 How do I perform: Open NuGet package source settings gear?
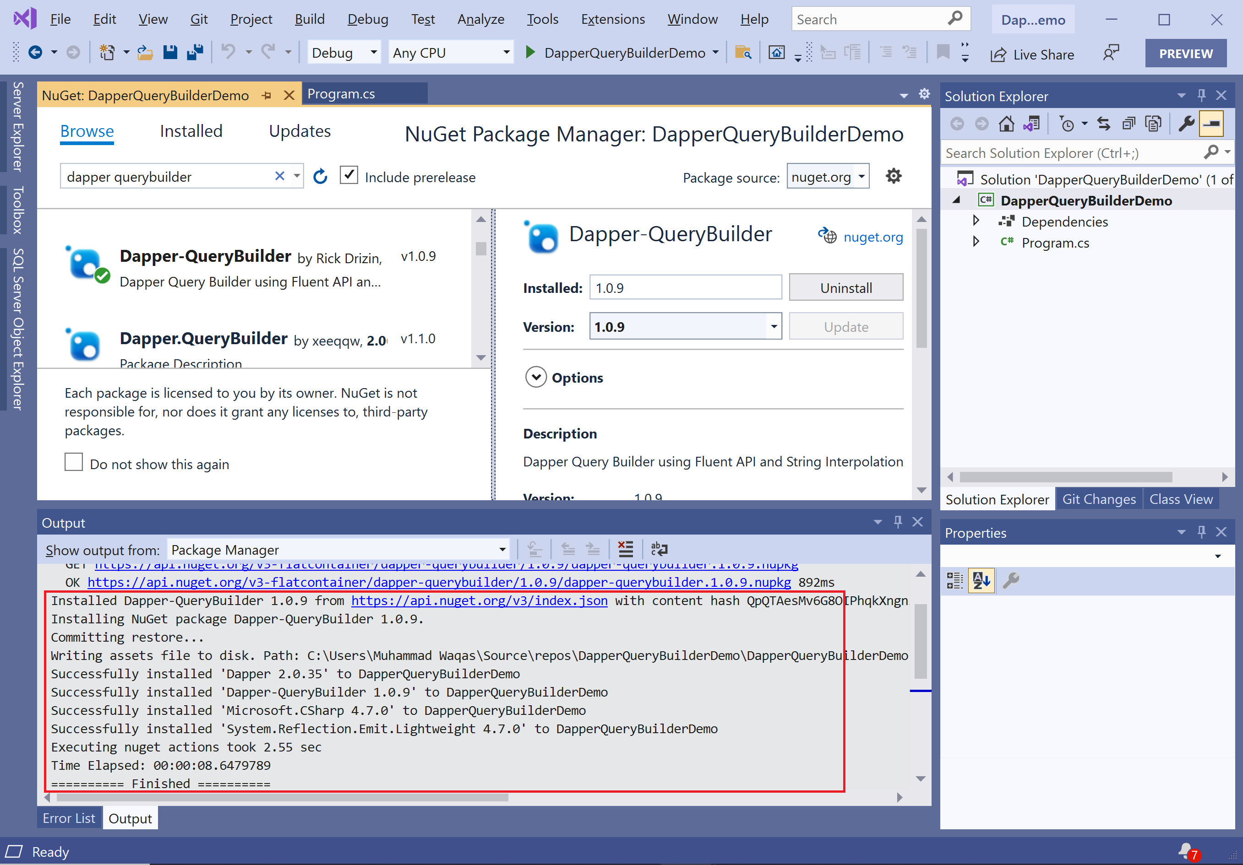click(893, 176)
